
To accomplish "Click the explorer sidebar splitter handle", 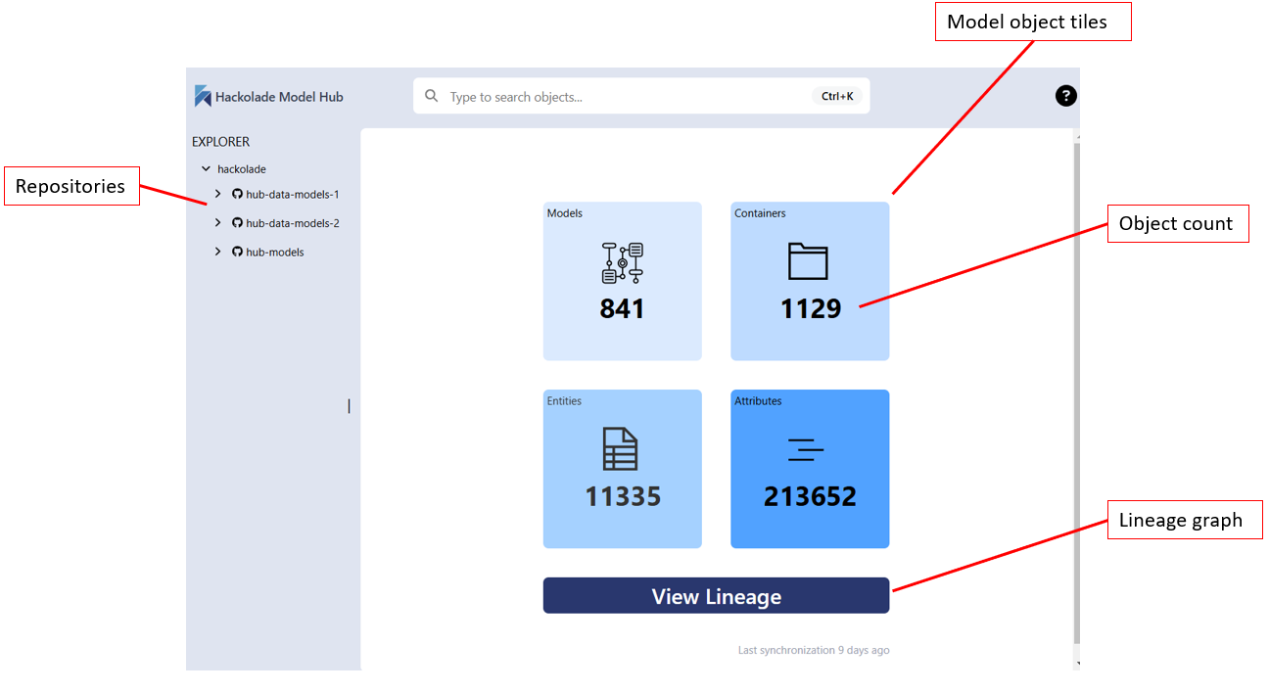I will coord(349,406).
